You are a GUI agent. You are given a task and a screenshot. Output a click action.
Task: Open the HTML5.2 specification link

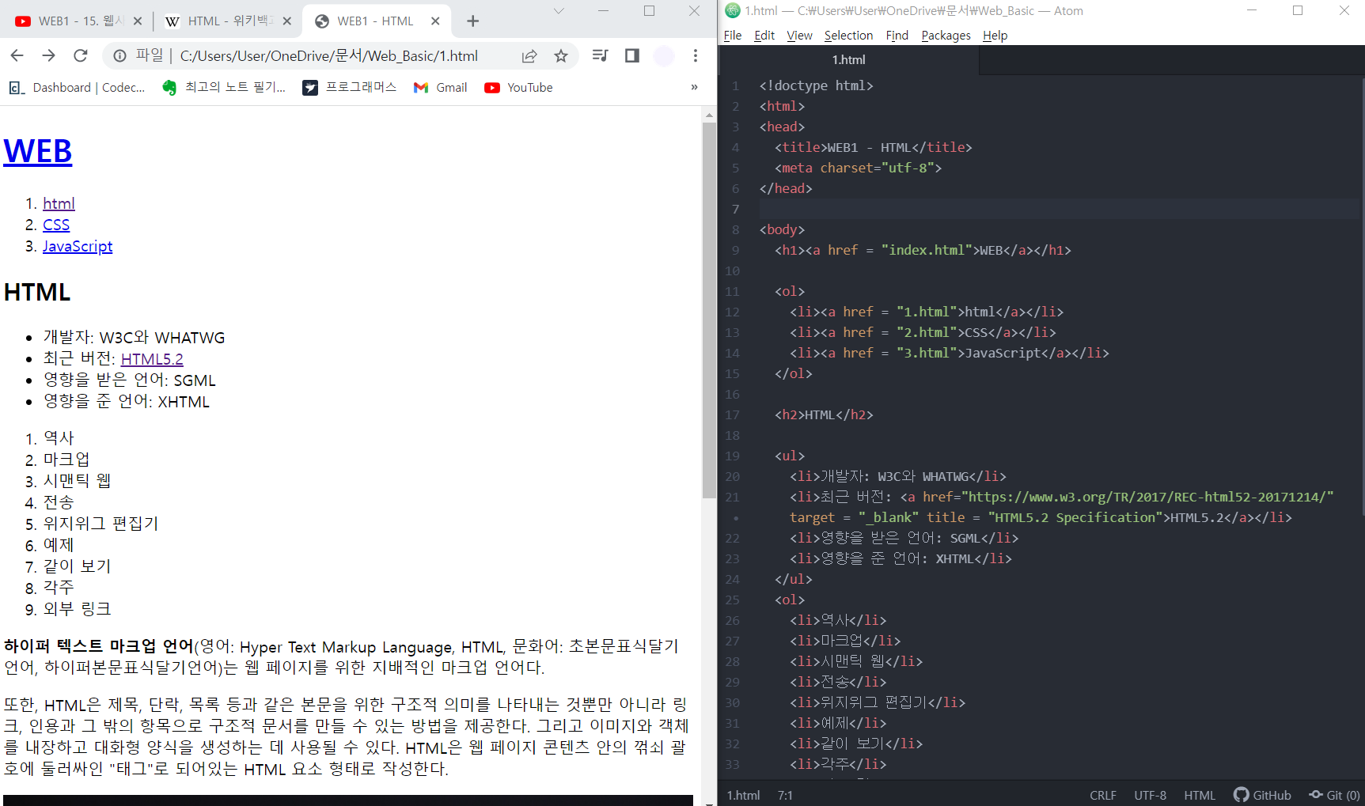point(152,359)
